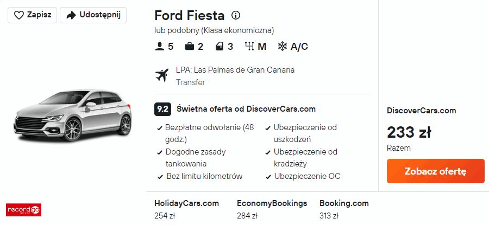Select the Booking.com 313 zł offer
The width and height of the screenshot is (489, 225).
click(x=344, y=209)
